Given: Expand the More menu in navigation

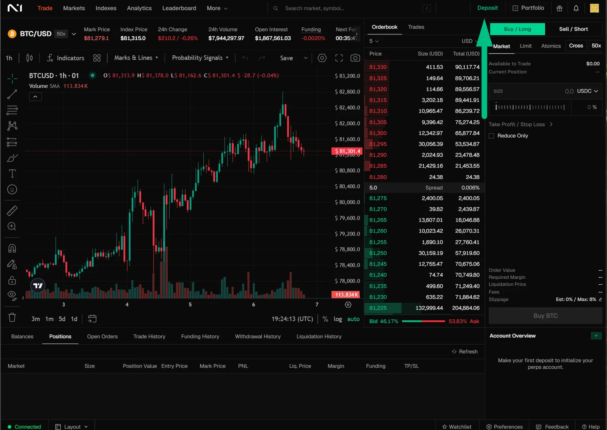Looking at the screenshot, I should point(217,8).
